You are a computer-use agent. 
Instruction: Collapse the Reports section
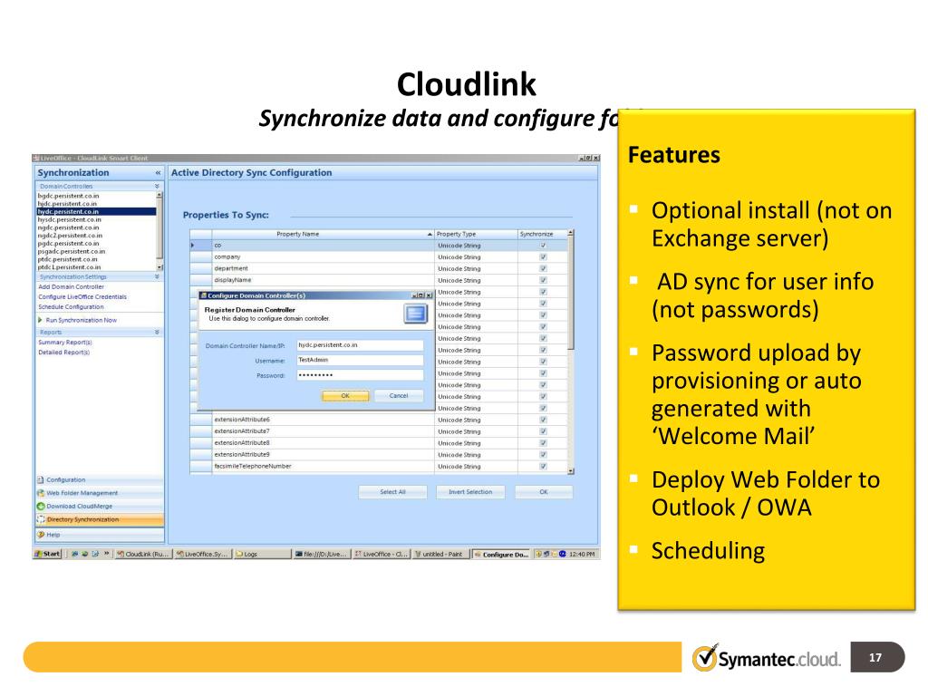tap(158, 333)
